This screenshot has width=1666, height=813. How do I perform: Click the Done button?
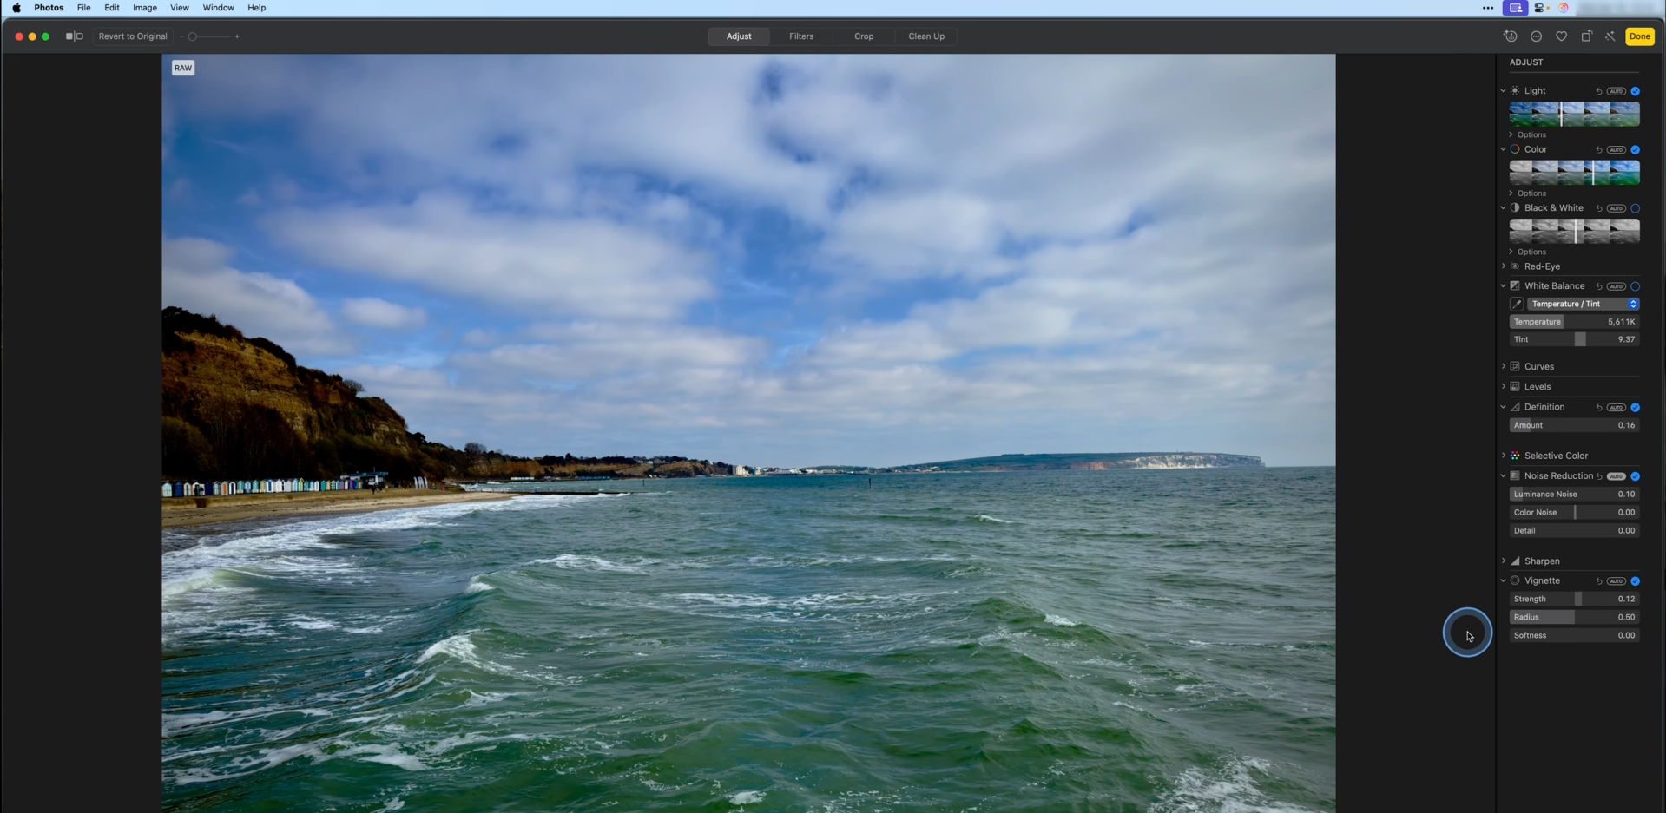point(1640,36)
